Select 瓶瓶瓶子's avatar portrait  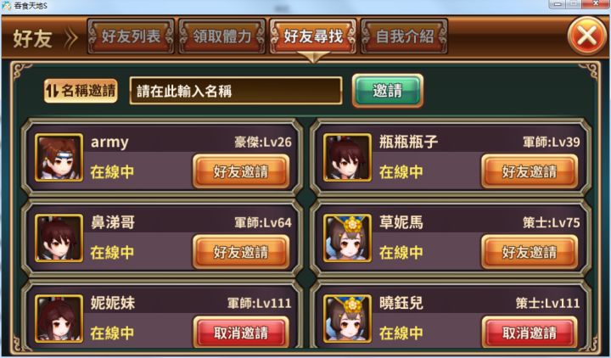[347, 158]
